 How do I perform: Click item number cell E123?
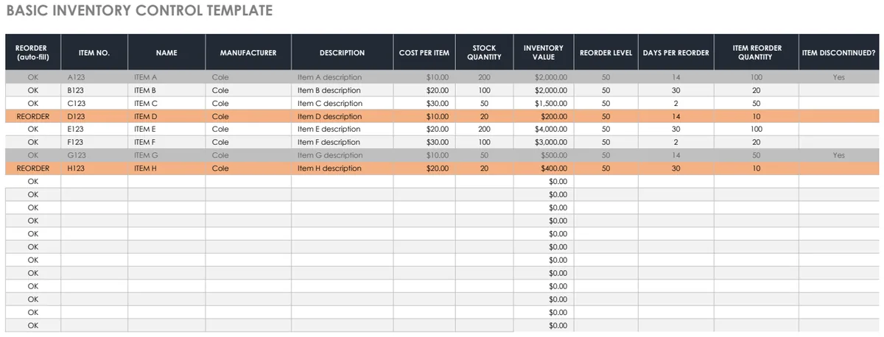click(x=94, y=129)
